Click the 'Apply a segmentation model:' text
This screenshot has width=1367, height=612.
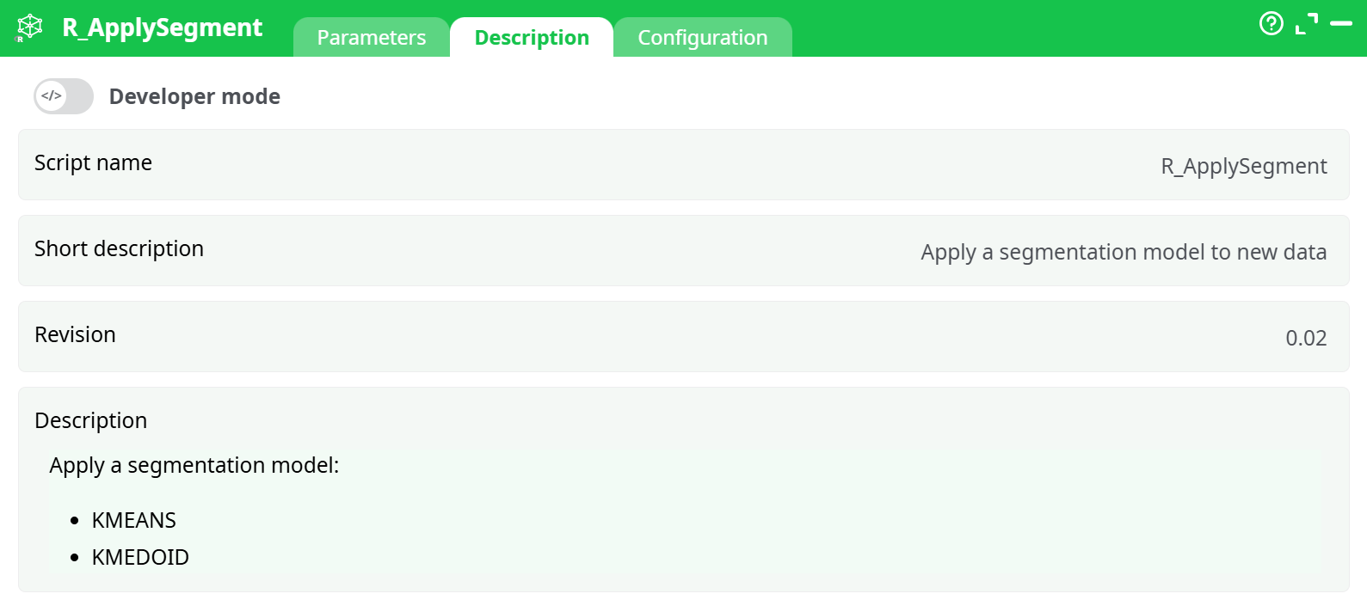(x=194, y=465)
